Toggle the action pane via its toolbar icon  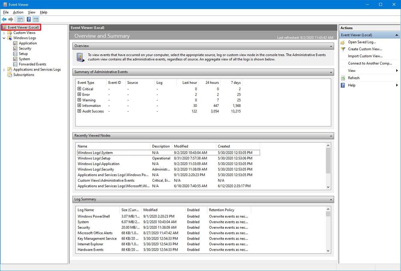tap(36, 19)
